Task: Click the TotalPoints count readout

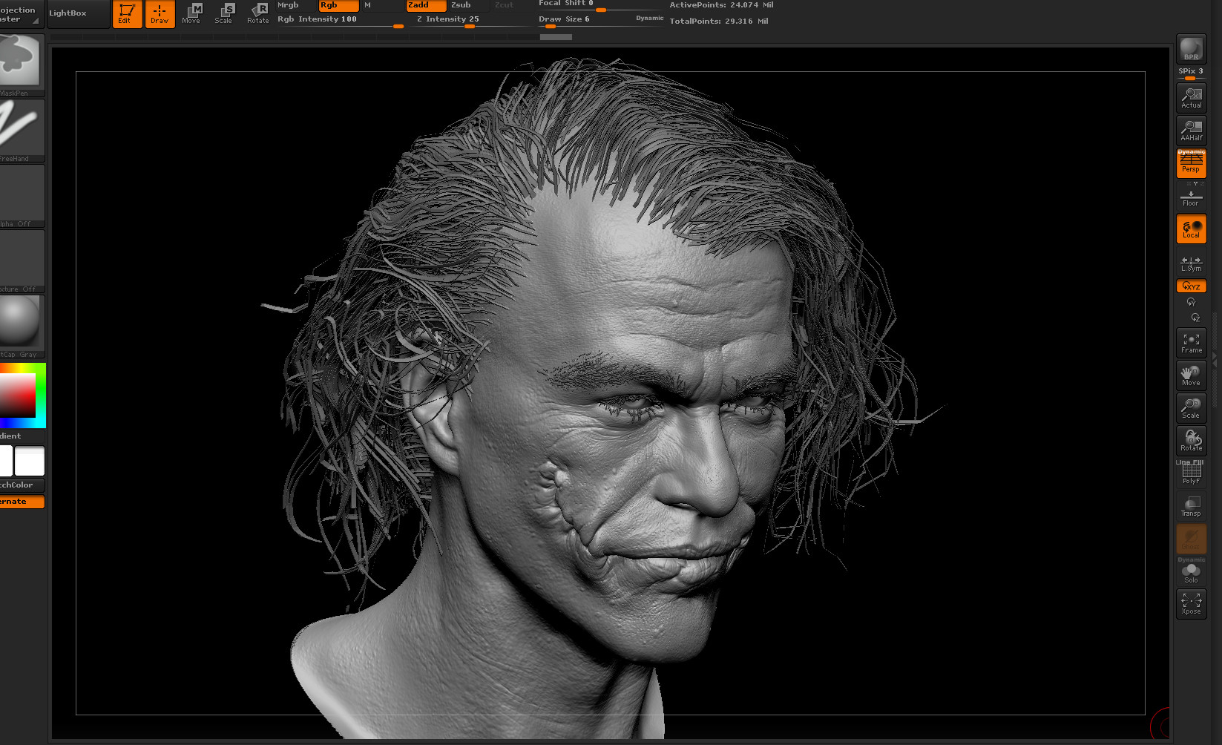Action: [x=718, y=22]
